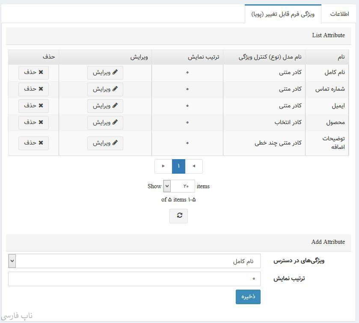Edit the توضیحات اضافه attribute row
Viewport: 359px width, 323px height.
[105, 143]
